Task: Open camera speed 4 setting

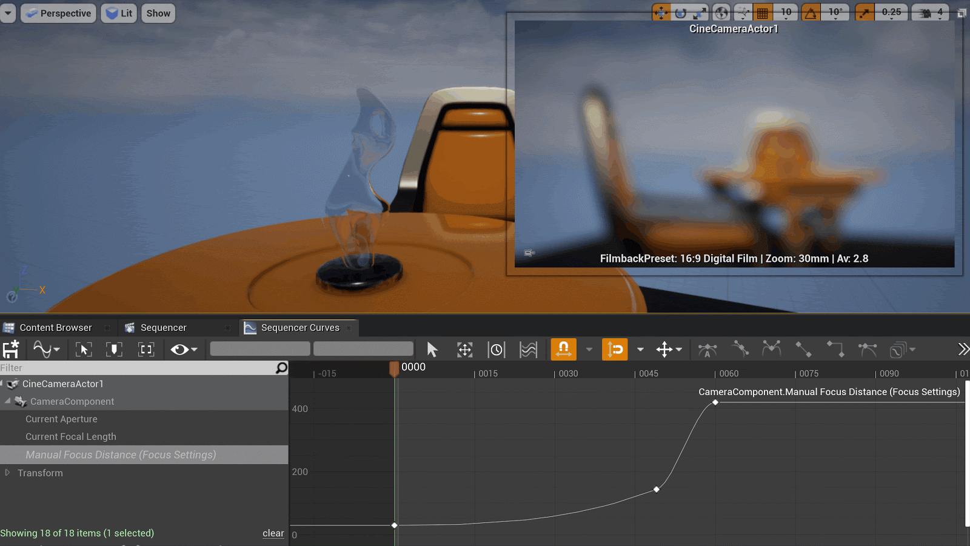Action: [x=931, y=13]
